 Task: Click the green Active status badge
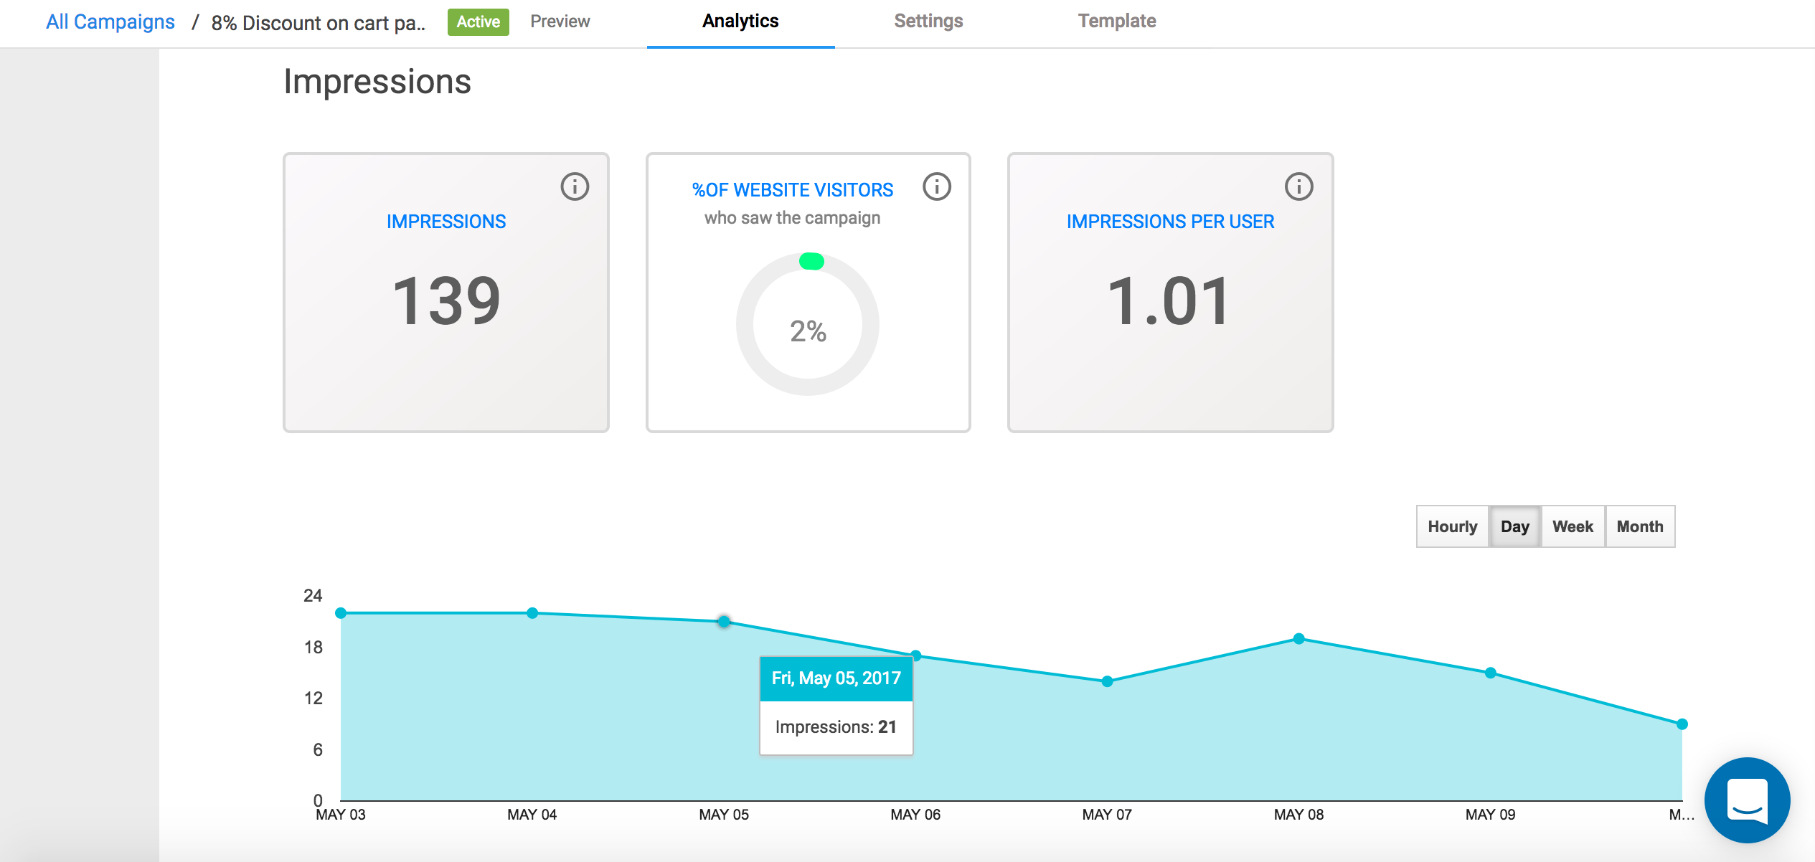coord(478,22)
